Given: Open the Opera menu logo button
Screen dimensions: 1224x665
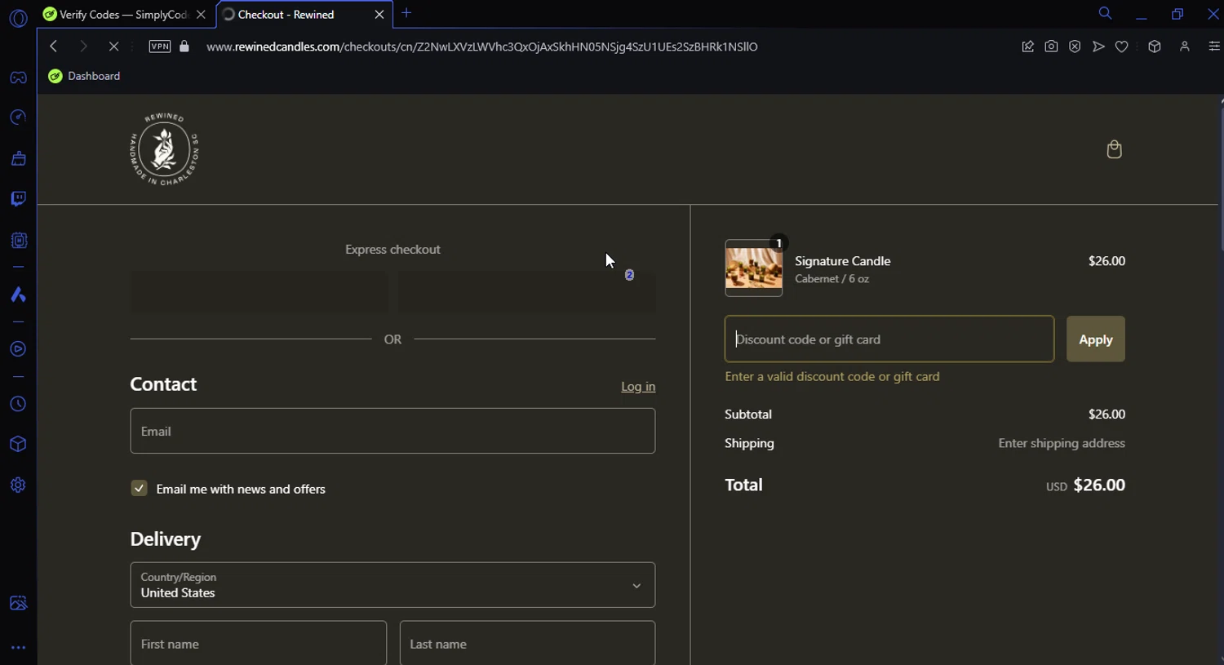Looking at the screenshot, I should [18, 18].
